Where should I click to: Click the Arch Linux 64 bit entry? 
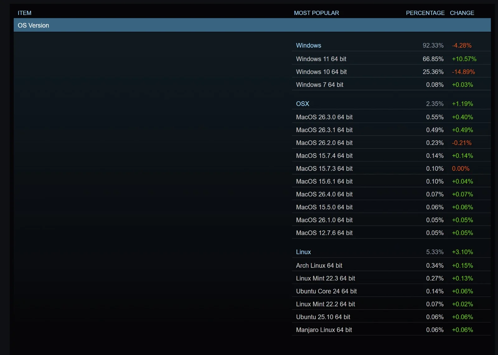[x=319, y=266]
